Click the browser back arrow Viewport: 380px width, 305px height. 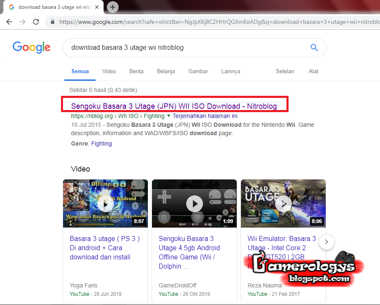click(9, 22)
